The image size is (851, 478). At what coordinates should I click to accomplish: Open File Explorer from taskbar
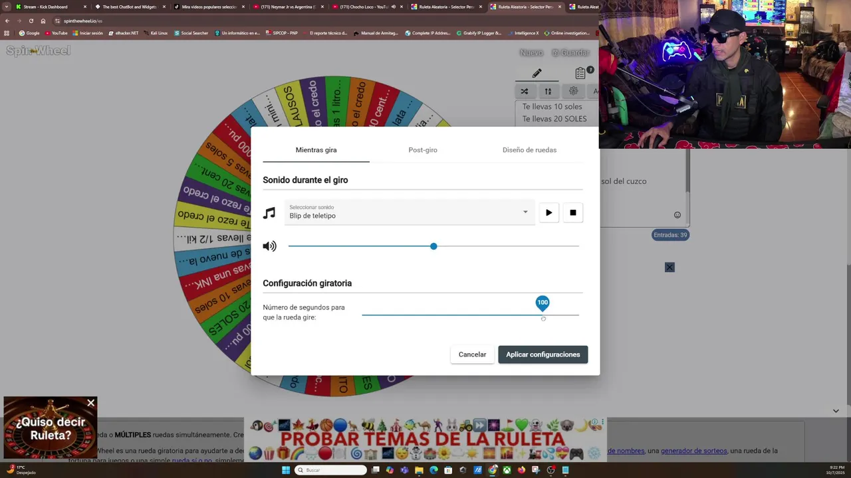(419, 470)
